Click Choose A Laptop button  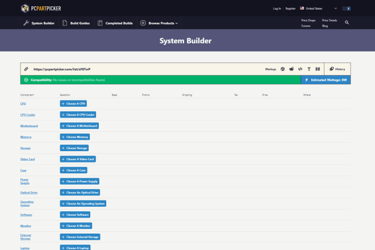click(x=75, y=248)
